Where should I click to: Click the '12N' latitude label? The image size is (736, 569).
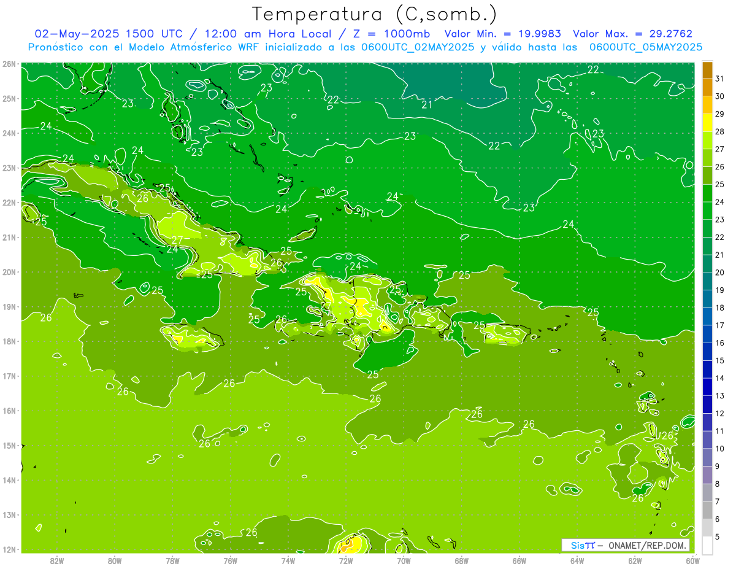pos(9,549)
